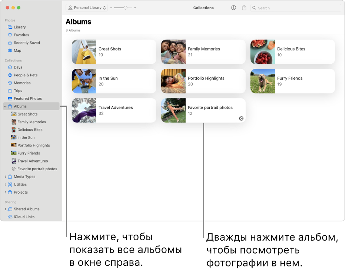Select People & Pets in sidebar
346x271 pixels.
26,75
